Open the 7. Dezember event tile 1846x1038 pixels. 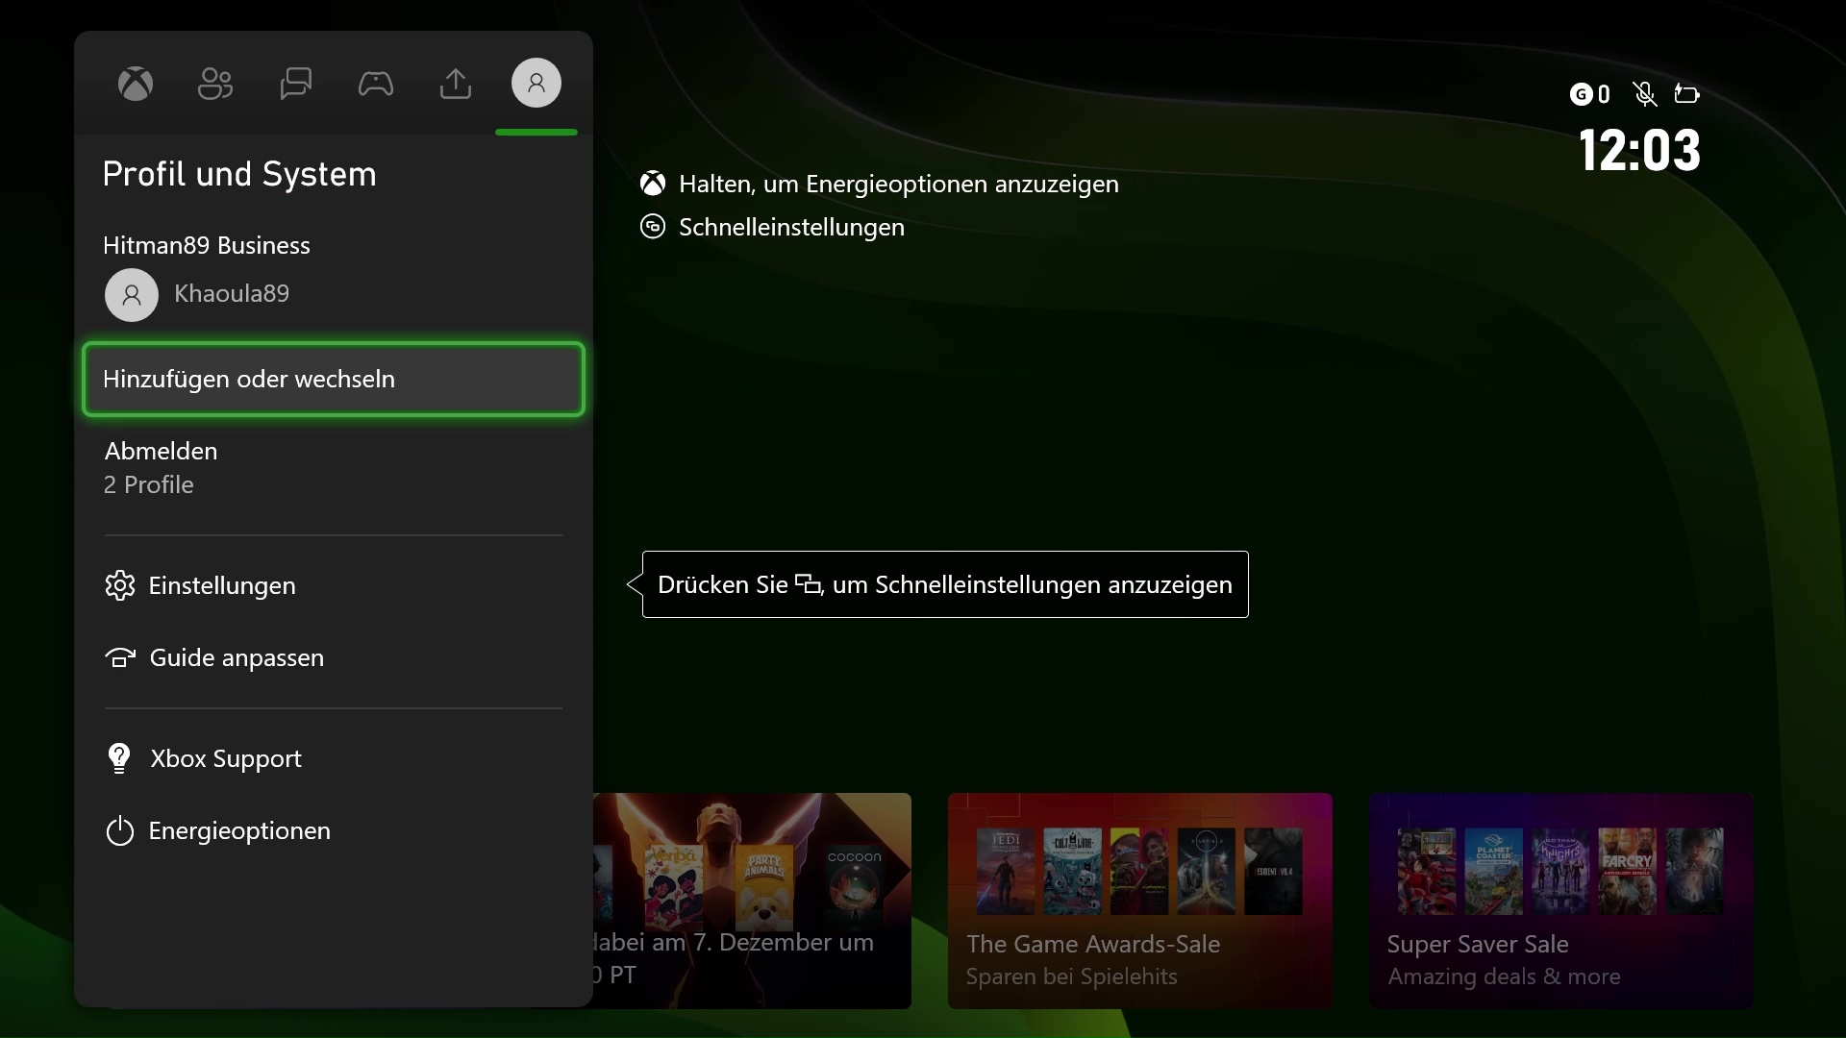(x=752, y=901)
